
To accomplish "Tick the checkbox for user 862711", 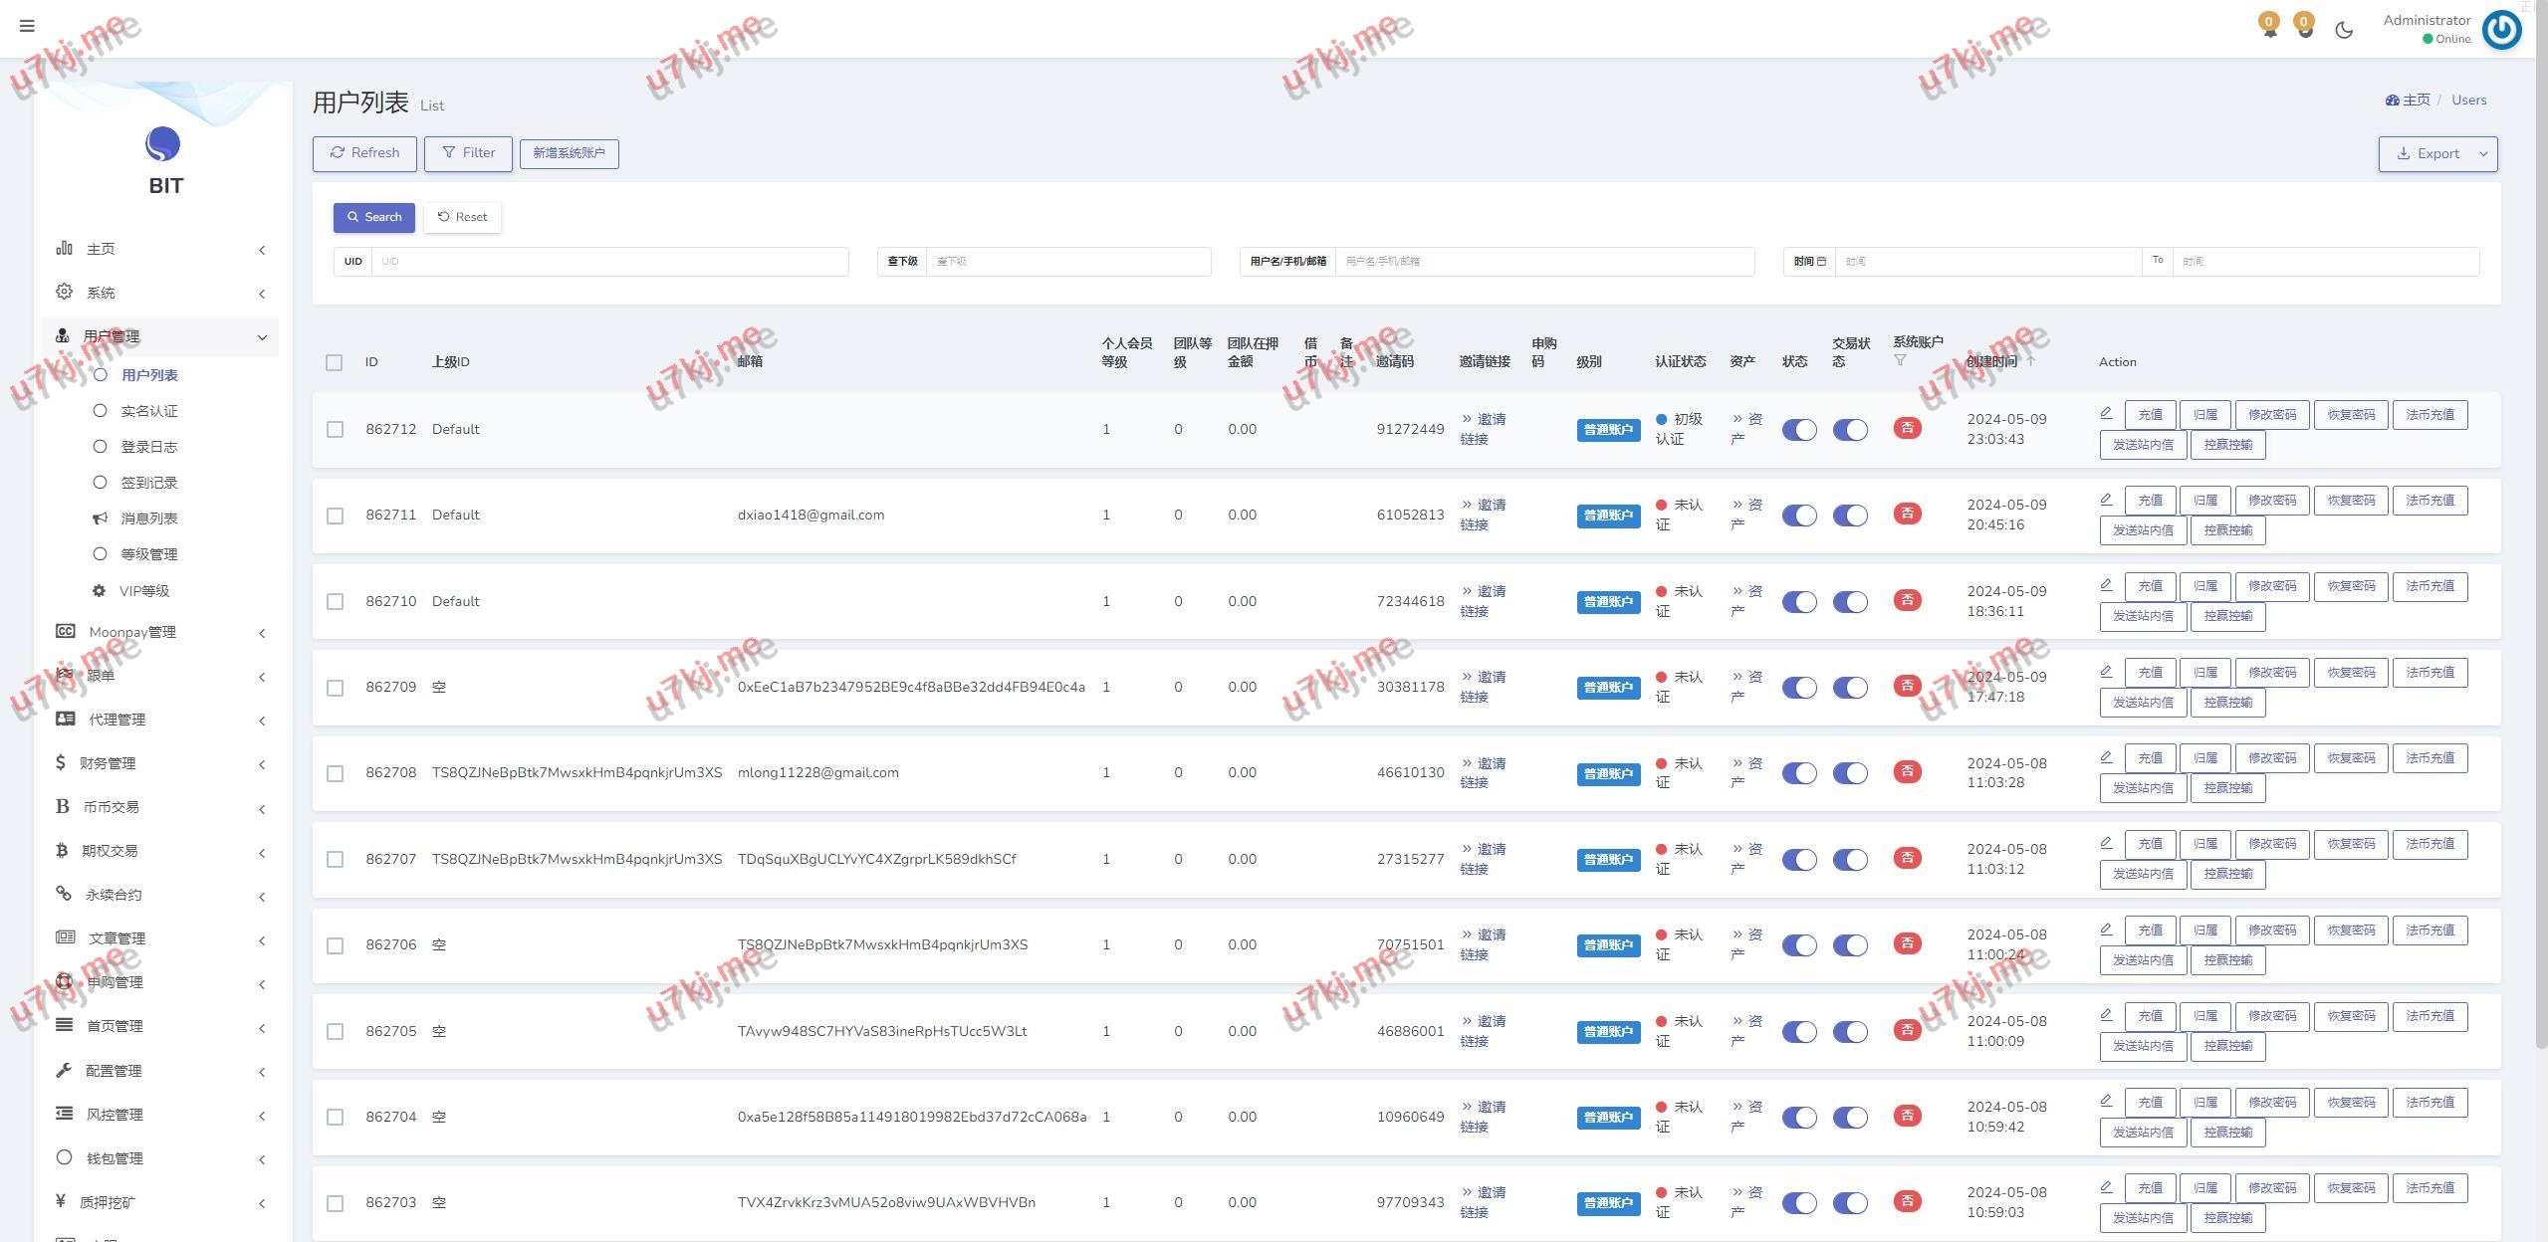I will pyautogui.click(x=335, y=516).
